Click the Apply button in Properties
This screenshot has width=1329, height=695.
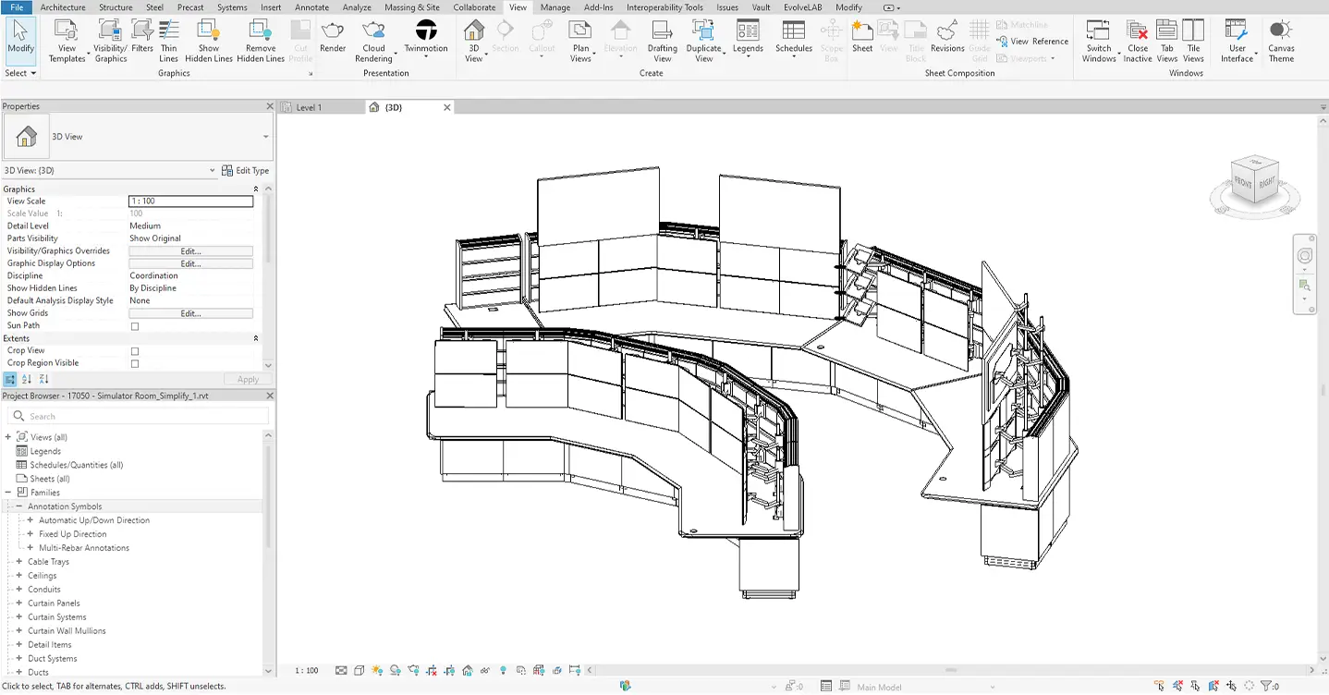247,379
